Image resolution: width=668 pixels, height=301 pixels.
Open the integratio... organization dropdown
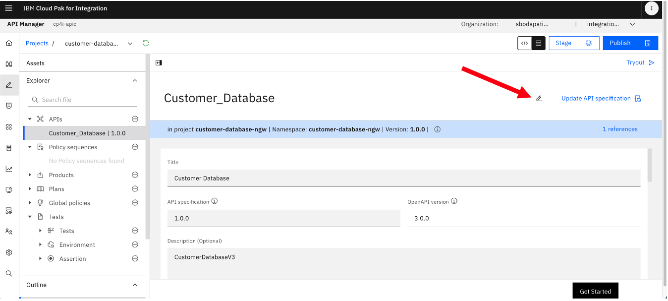(611, 24)
